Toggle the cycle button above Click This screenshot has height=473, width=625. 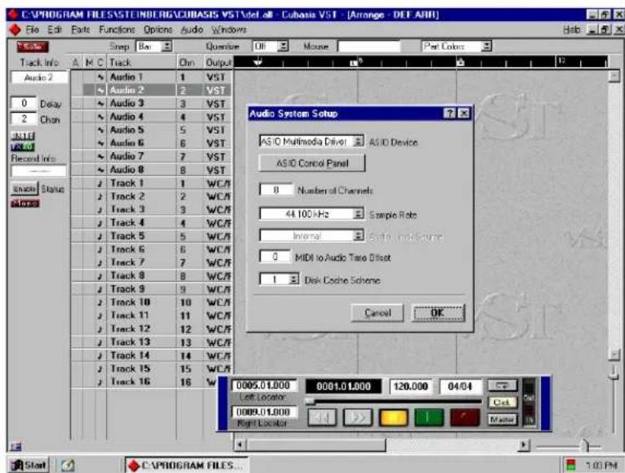(502, 386)
